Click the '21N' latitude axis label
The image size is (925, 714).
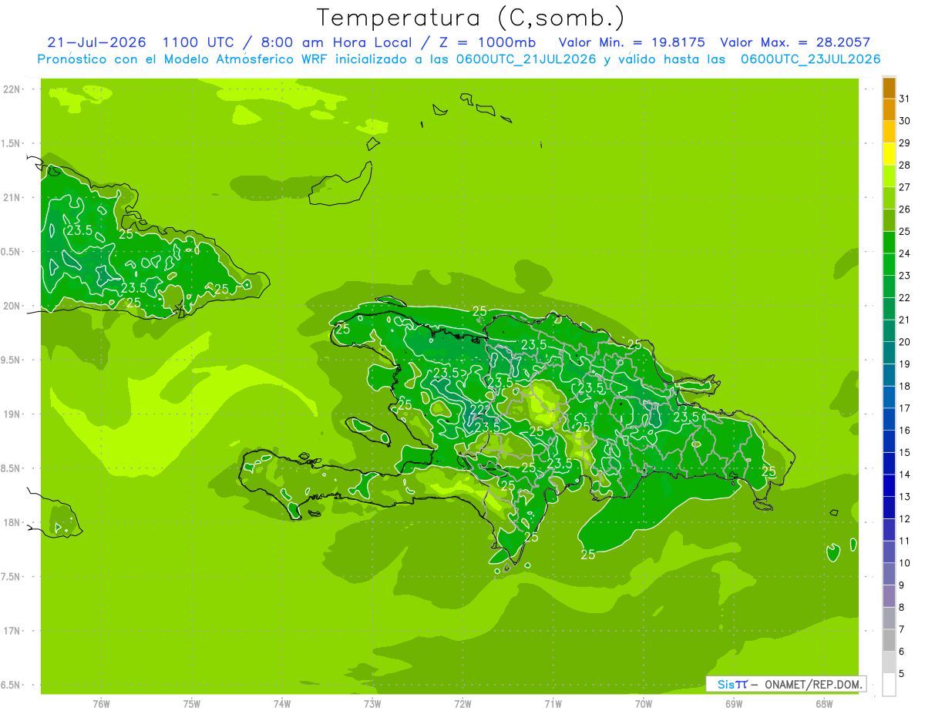point(12,198)
